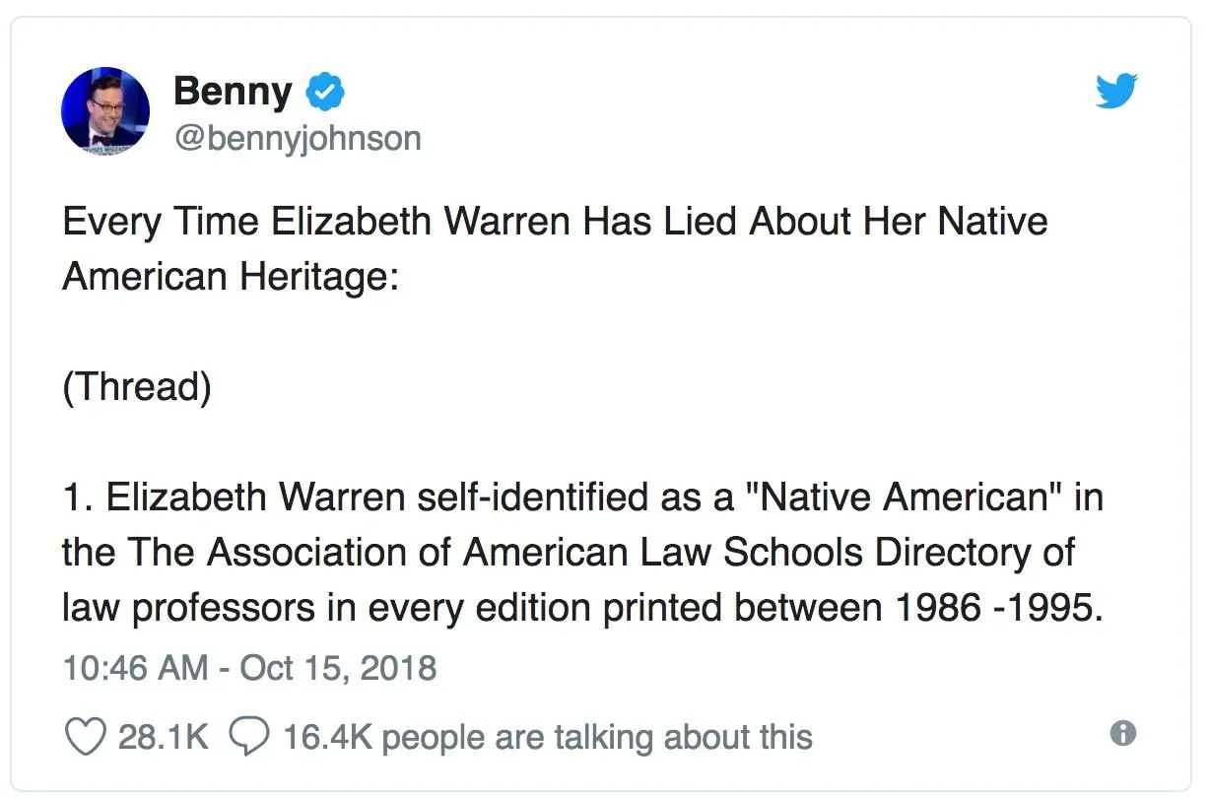The width and height of the screenshot is (1210, 798).
Task: Click the blue verified badge beside Benny
Action: pyautogui.click(x=325, y=92)
